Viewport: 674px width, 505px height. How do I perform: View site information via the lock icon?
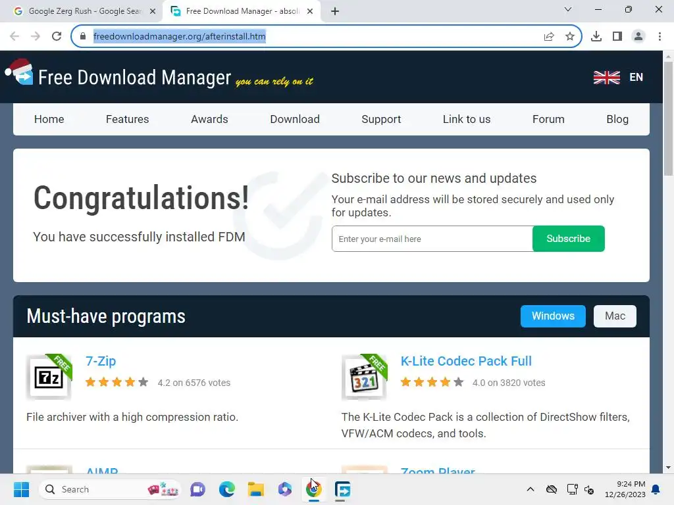[83, 37]
